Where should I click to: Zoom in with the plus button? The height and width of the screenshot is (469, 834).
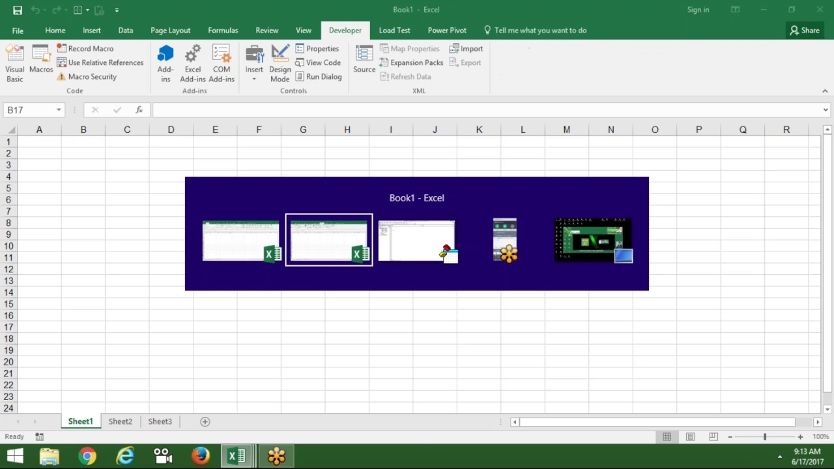pos(800,436)
